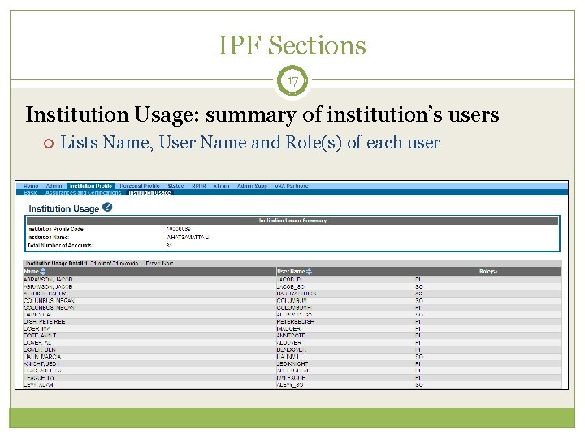Click the JEDIKNIGHT user name cell
The width and height of the screenshot is (585, 438).
pyautogui.click(x=292, y=363)
